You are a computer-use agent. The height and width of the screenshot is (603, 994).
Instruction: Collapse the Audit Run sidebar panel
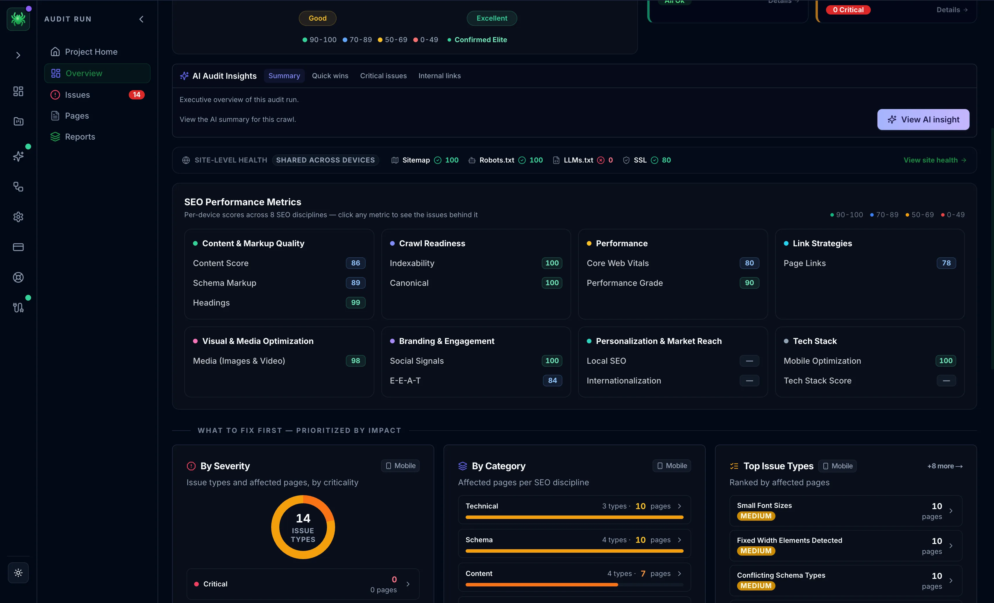click(141, 19)
